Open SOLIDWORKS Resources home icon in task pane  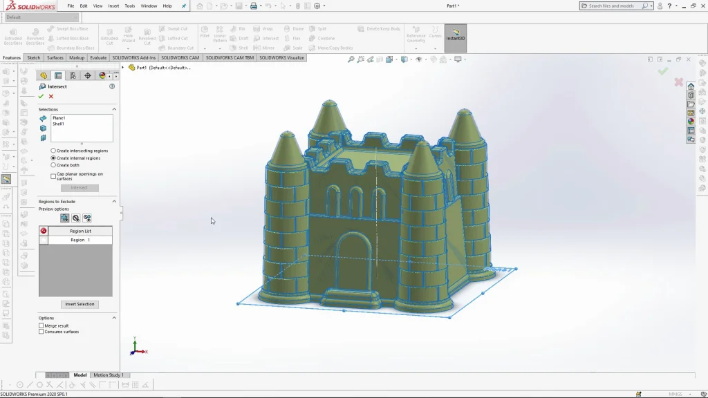pyautogui.click(x=691, y=86)
